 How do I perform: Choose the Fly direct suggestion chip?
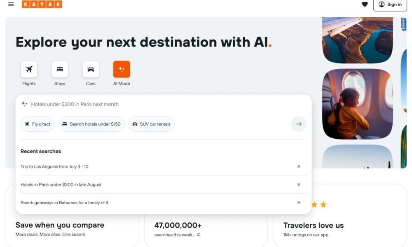click(x=37, y=124)
